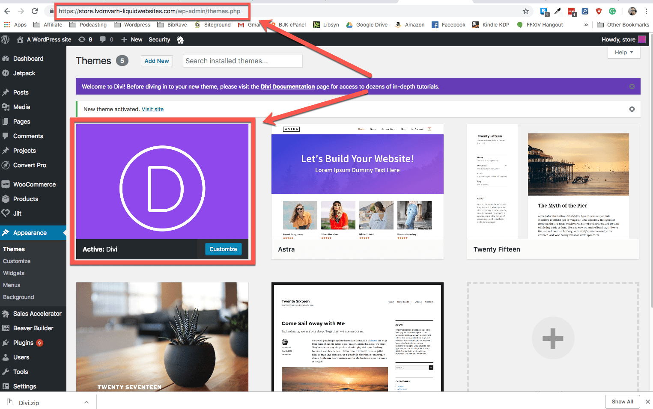
Task: Open the Chrome three-dot menu
Action: (646, 11)
